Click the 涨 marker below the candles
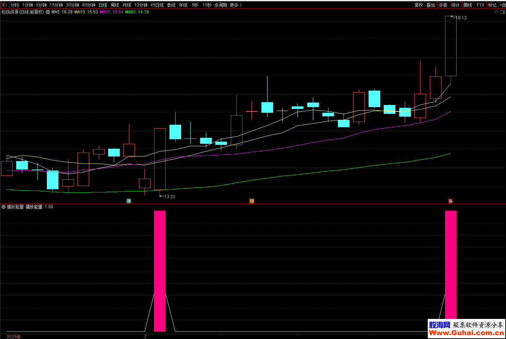Screen dimensions: 506x339 (450, 201)
